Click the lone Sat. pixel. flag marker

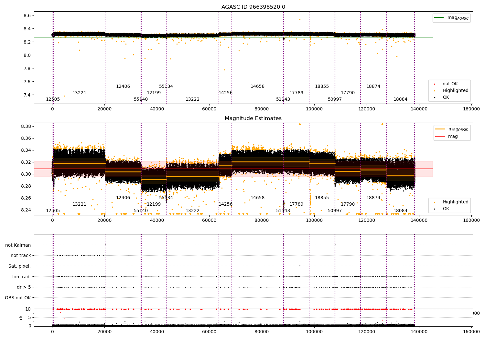click(300, 266)
